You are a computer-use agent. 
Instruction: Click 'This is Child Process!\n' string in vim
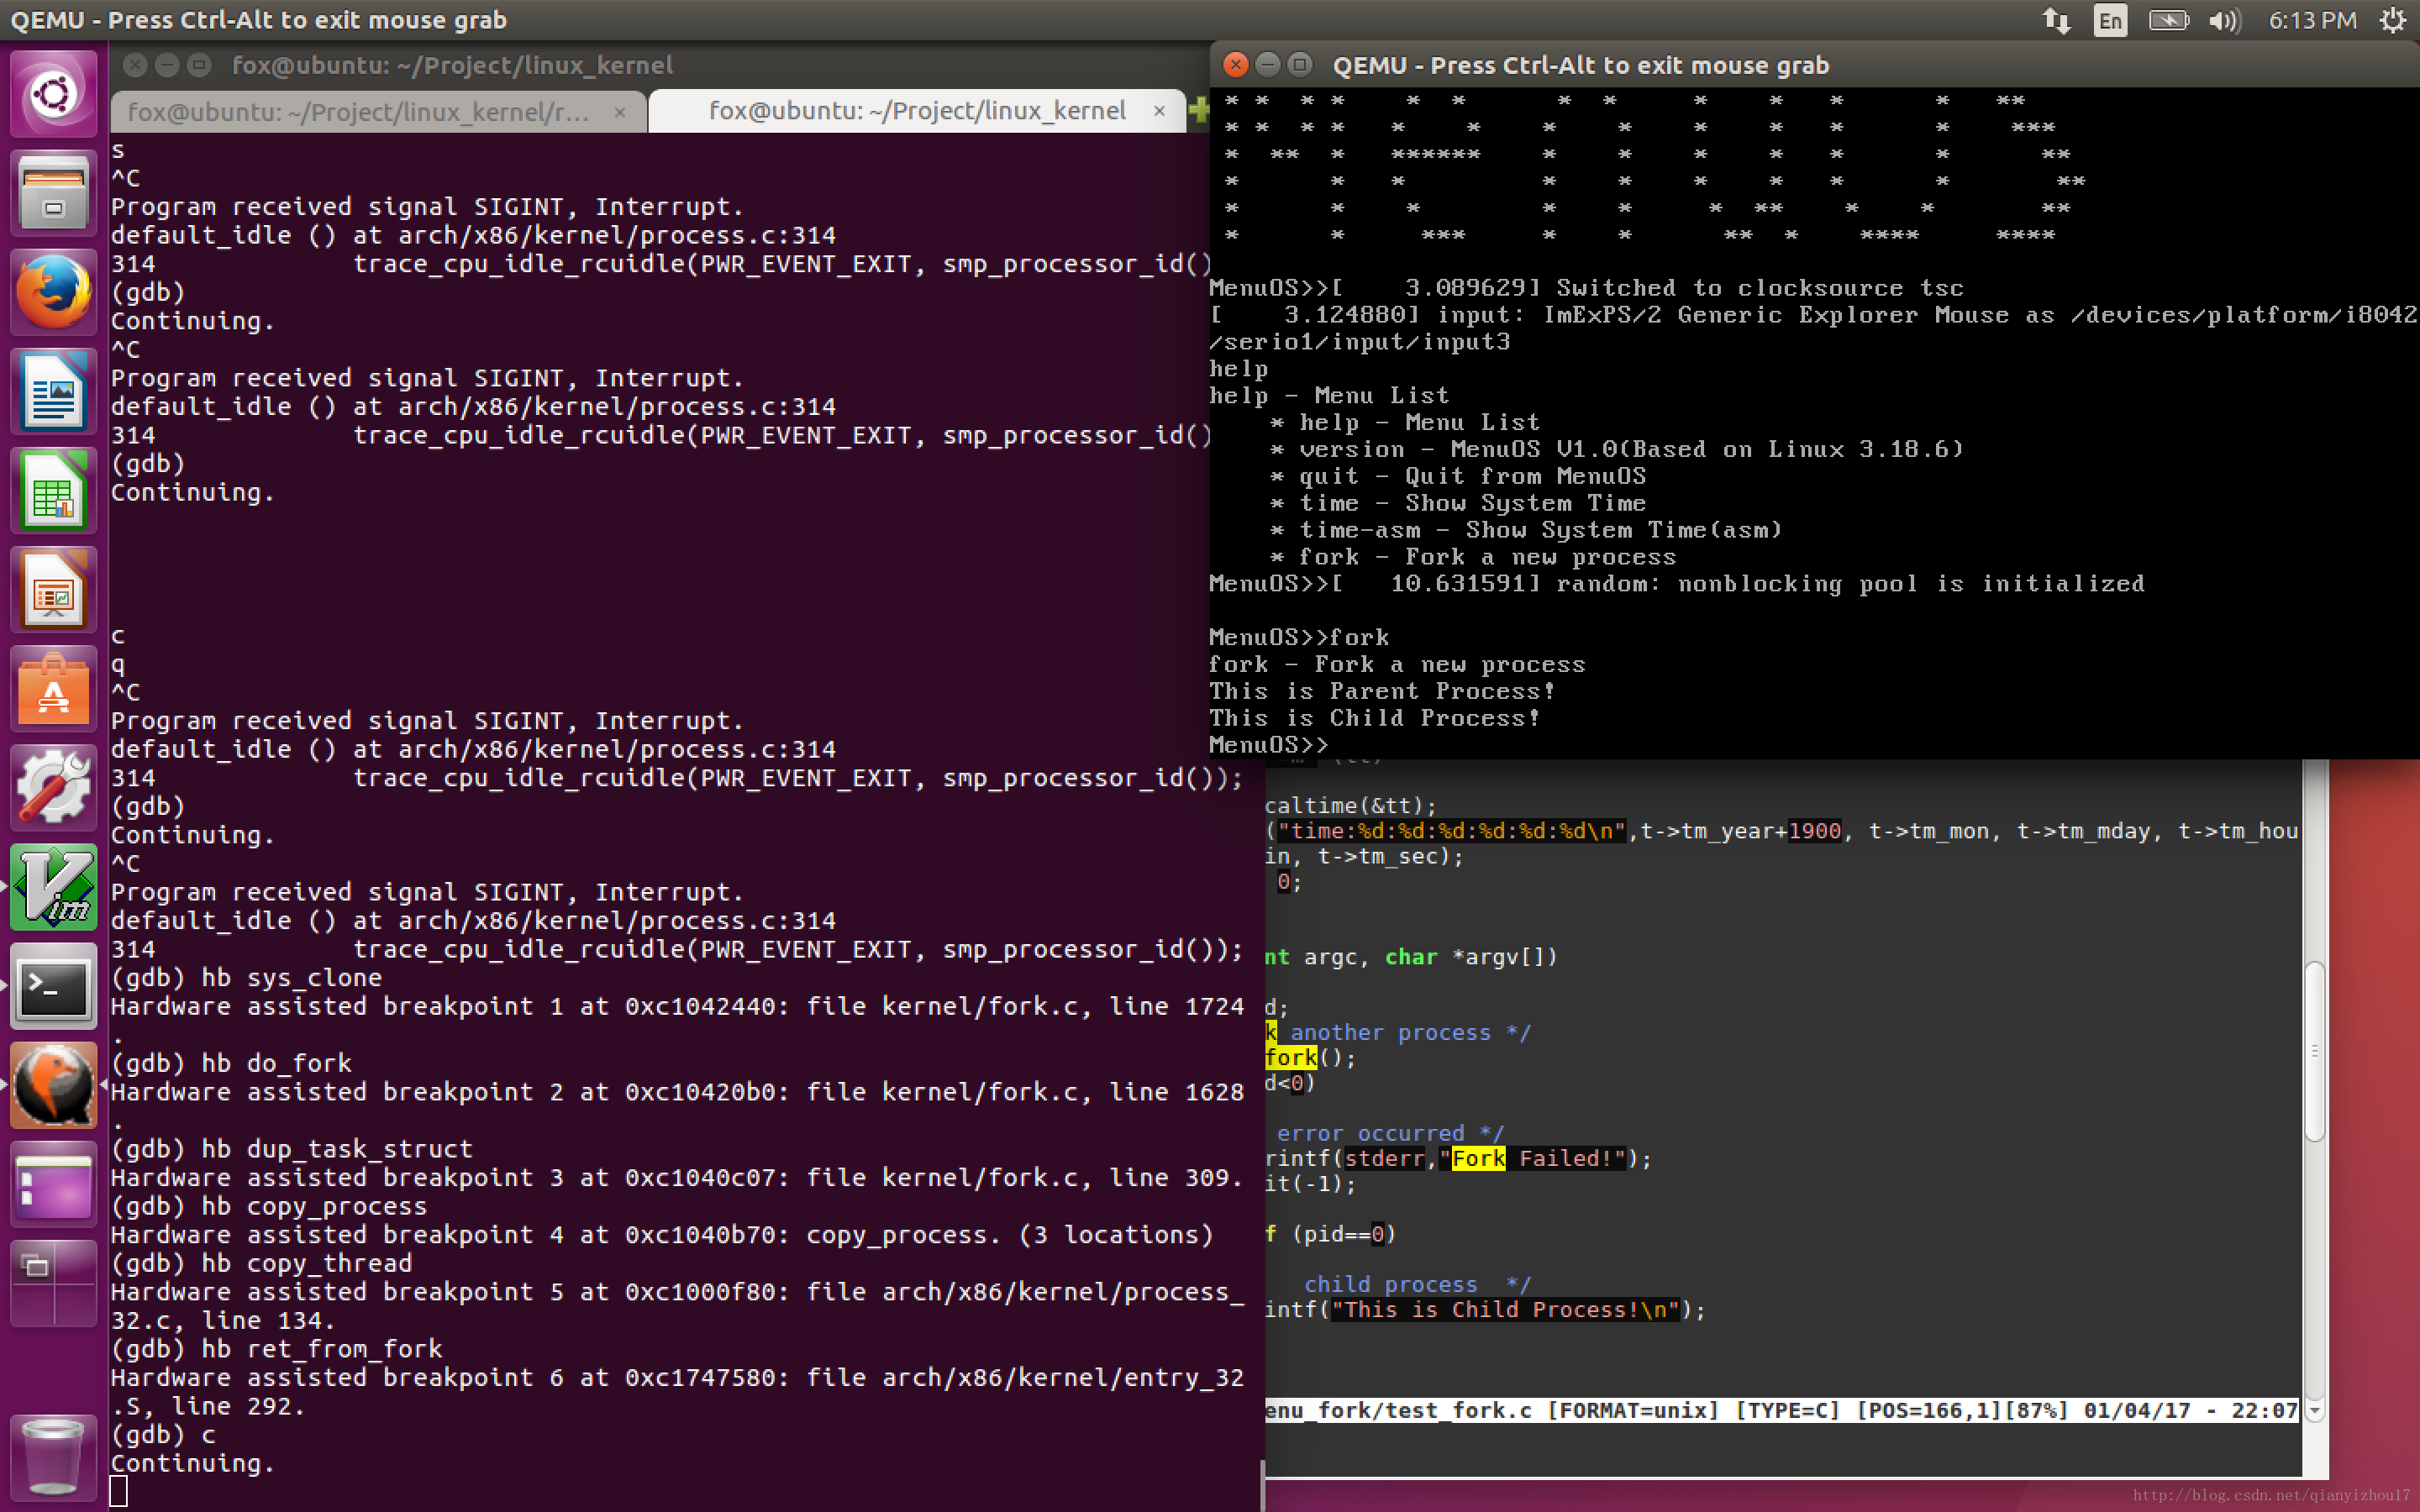point(1505,1309)
